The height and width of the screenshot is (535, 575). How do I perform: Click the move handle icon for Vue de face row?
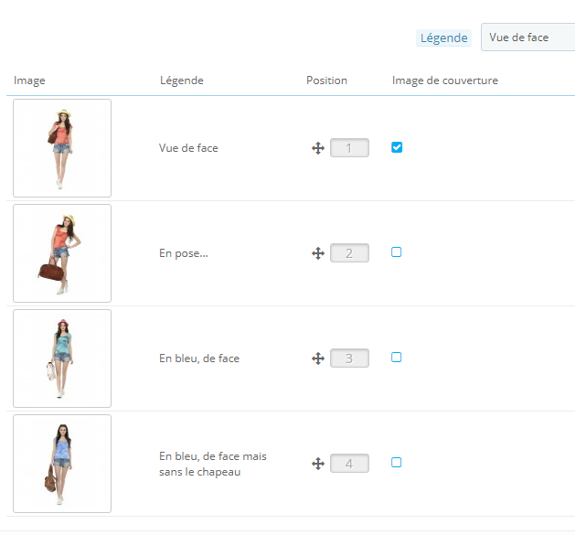tap(318, 148)
